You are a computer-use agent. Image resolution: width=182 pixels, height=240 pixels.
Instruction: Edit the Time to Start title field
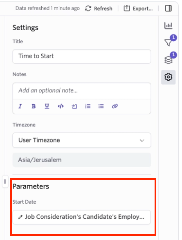pos(82,56)
